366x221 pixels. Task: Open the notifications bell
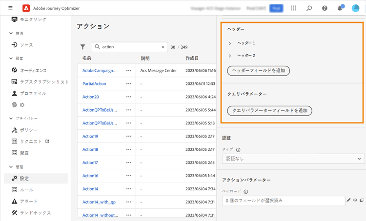(x=340, y=8)
